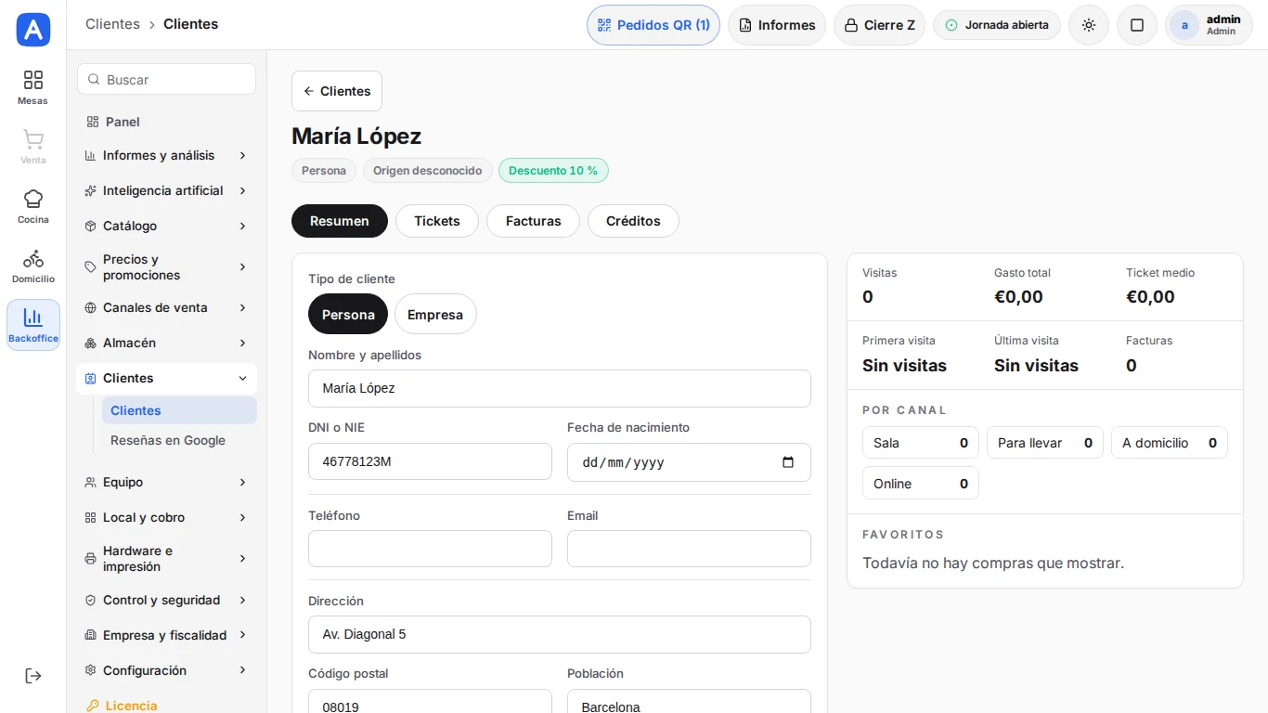Click the Clientes breadcrumb root link
This screenshot has width=1268, height=713.
(112, 24)
